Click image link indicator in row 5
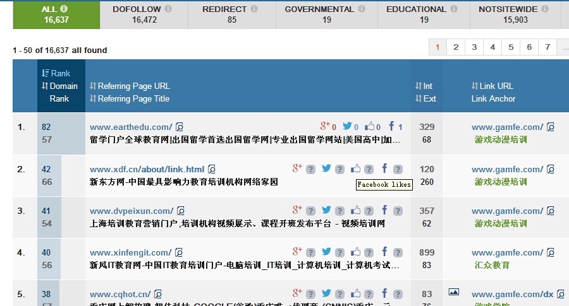 click(453, 292)
